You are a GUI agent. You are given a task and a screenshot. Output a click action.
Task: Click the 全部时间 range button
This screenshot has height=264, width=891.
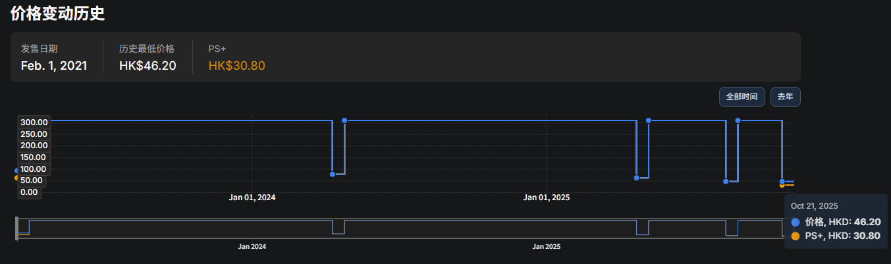point(742,97)
